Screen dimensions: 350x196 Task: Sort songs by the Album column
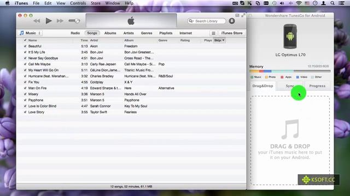pyautogui.click(x=129, y=40)
